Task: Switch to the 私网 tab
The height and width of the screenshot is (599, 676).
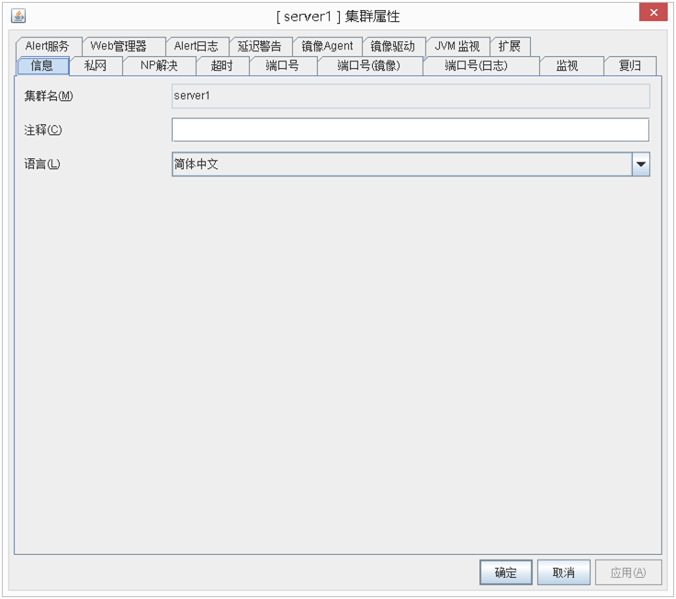Action: (96, 66)
